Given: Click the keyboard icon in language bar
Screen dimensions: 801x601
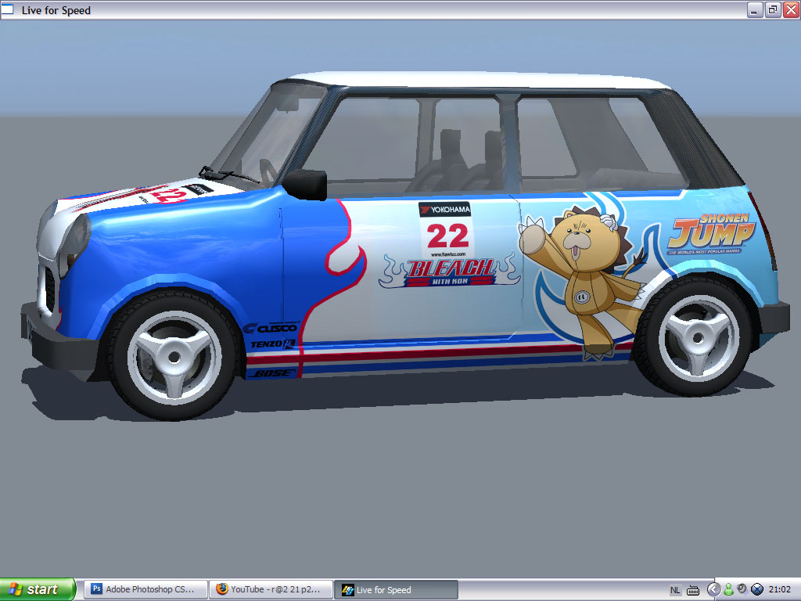Looking at the screenshot, I should [x=693, y=590].
